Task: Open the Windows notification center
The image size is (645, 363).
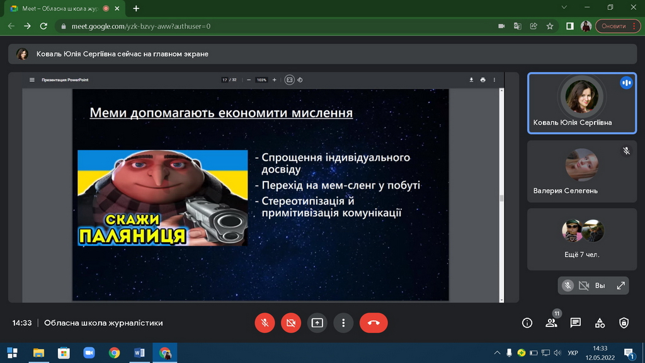Action: 629,353
